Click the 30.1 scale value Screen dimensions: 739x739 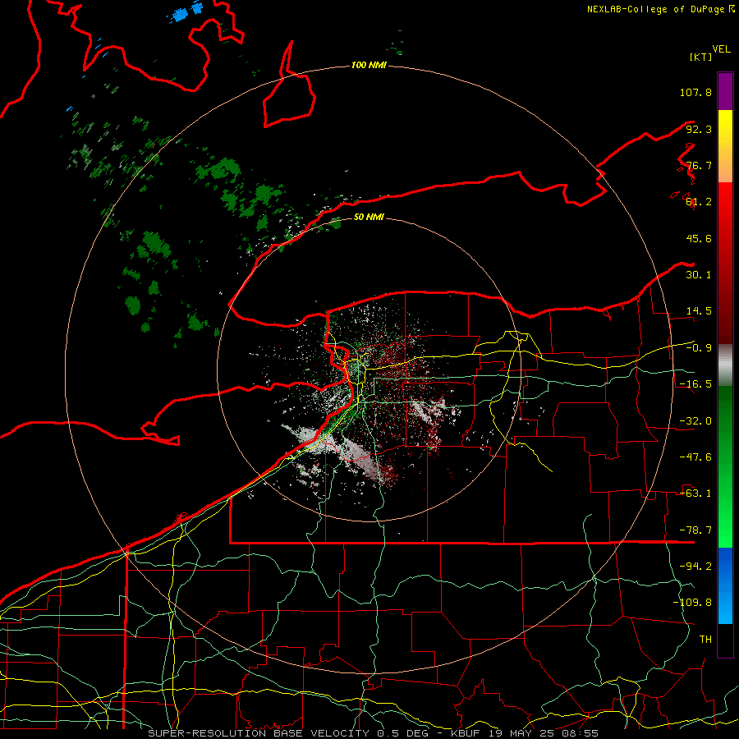699,275
